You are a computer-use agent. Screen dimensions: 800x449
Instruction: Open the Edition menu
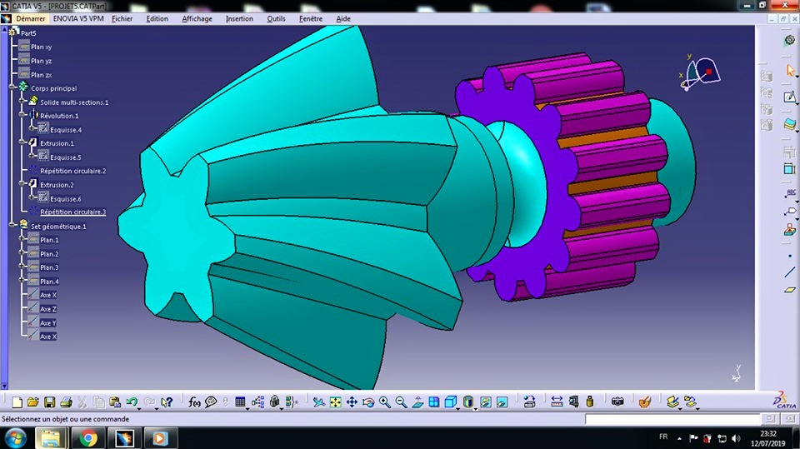[157, 19]
